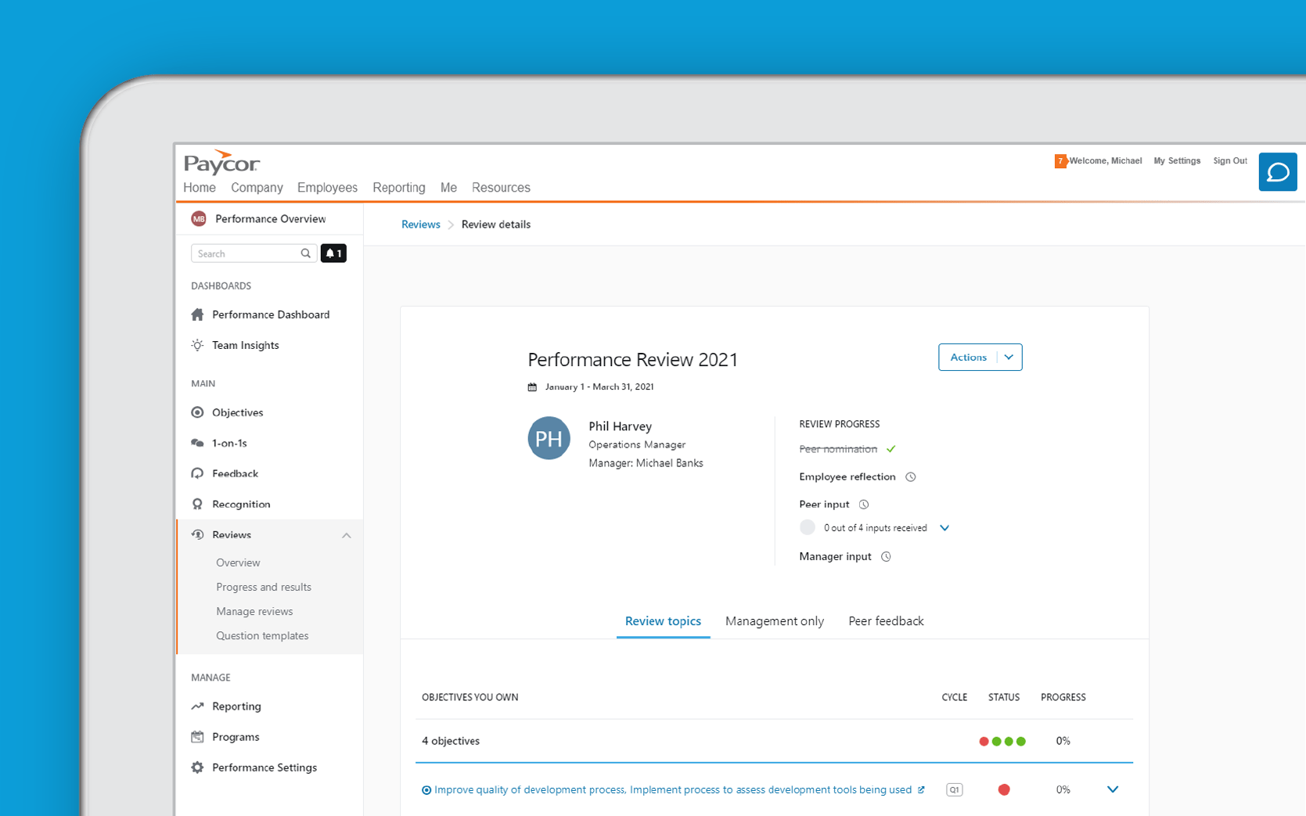Click the grey peer input progress circle
This screenshot has width=1306, height=816.
808,528
